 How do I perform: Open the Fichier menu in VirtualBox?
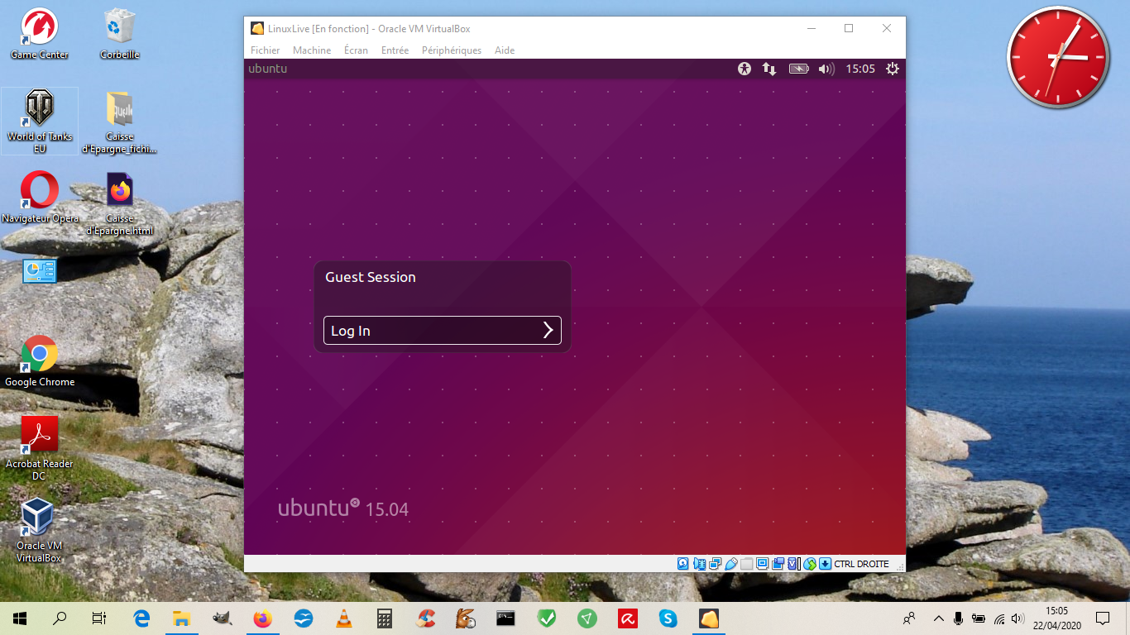coord(266,50)
